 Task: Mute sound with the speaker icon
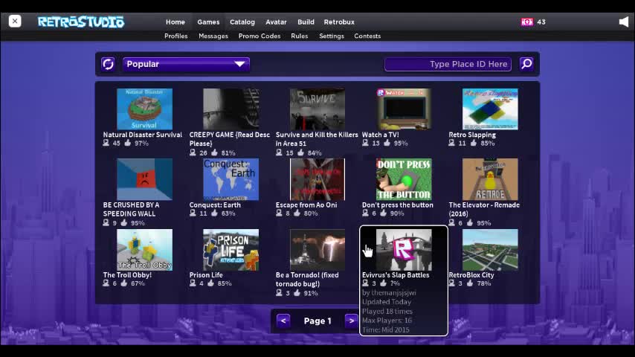[624, 22]
